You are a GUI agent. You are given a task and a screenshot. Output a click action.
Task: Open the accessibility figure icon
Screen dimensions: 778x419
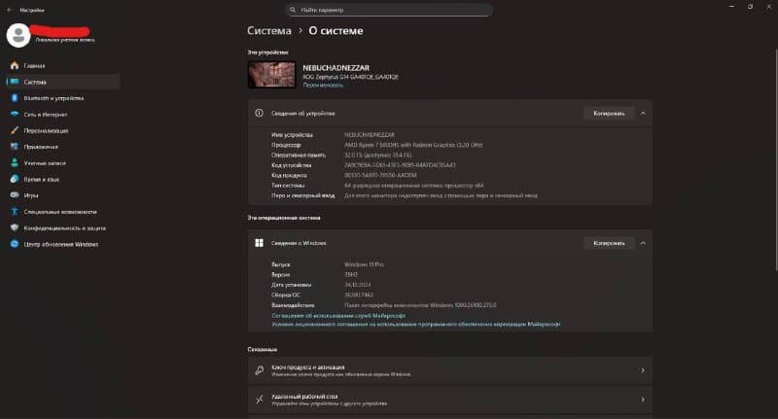[15, 212]
